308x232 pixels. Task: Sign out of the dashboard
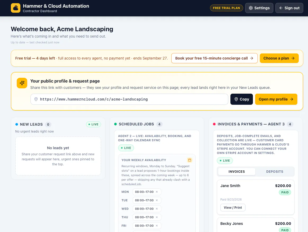289,8
